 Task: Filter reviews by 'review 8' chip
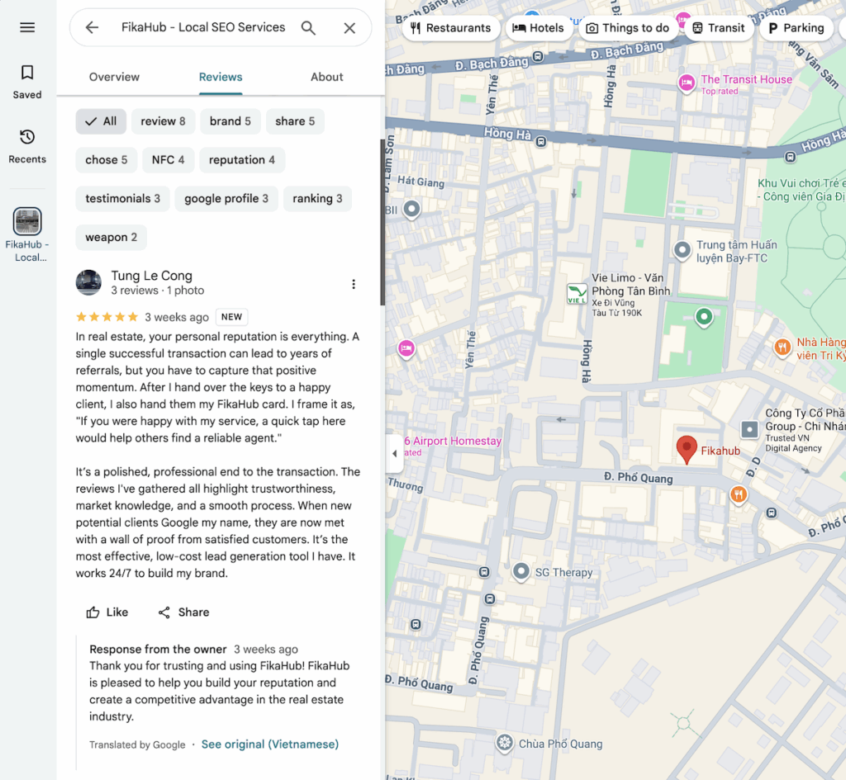pos(163,121)
